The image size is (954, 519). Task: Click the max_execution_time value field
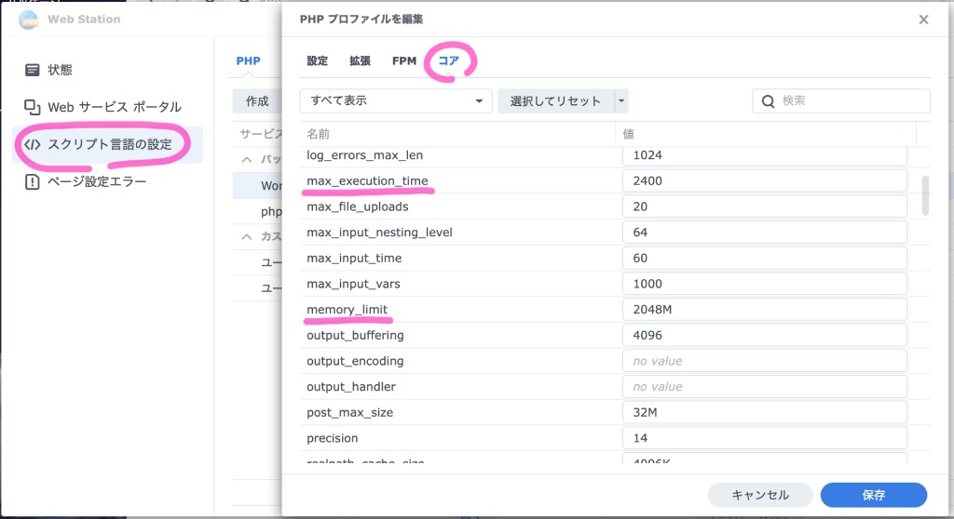[x=764, y=180]
